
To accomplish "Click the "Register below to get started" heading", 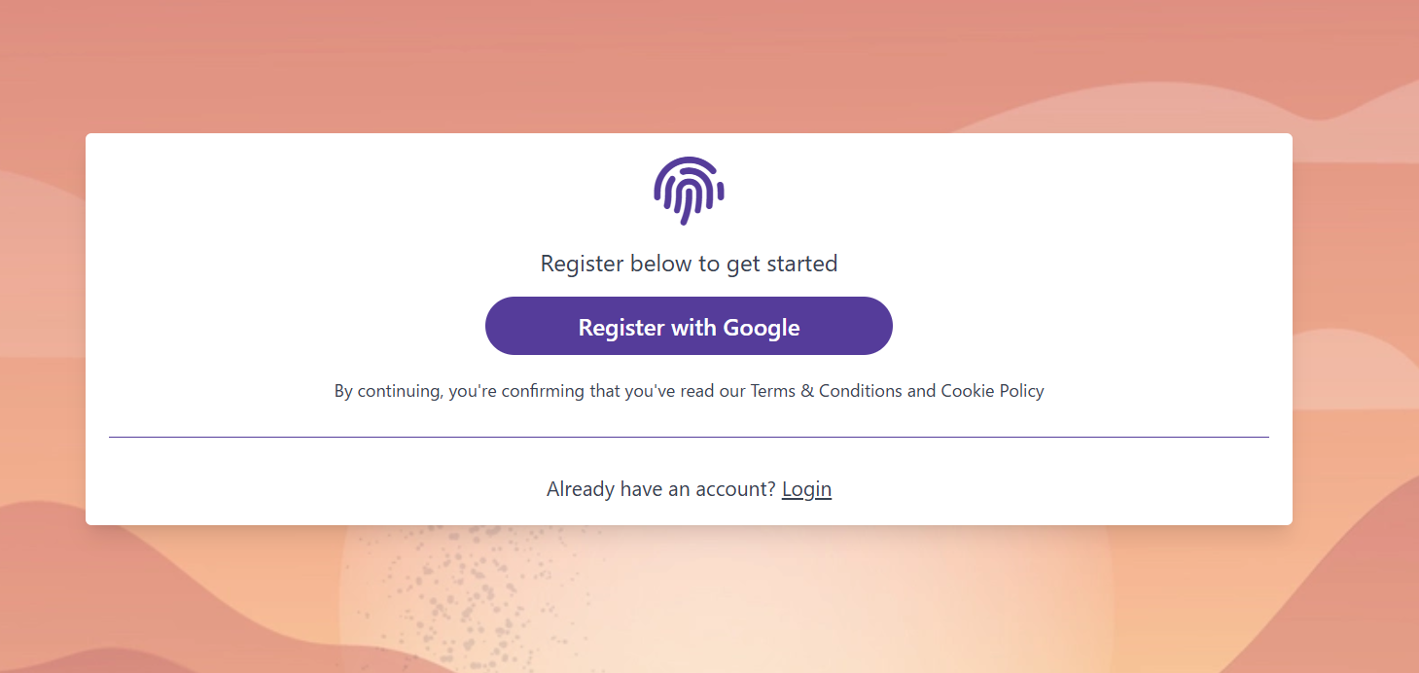I will point(689,264).
